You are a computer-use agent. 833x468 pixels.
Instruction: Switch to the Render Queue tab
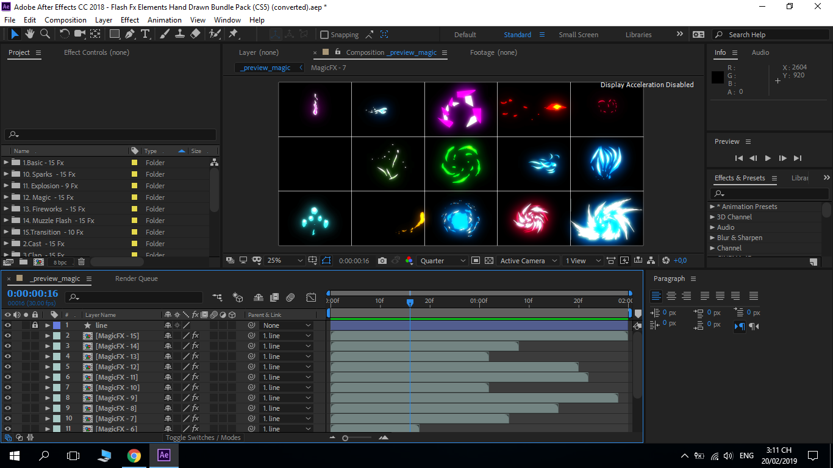pyautogui.click(x=137, y=278)
